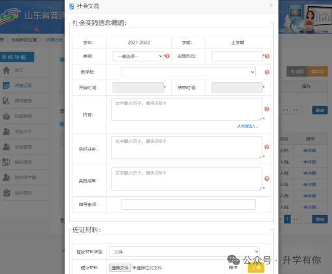The width and height of the screenshot is (332, 274).
Task: Click the 我的同学圈 person icon in sidebar
Action: (x=6, y=178)
